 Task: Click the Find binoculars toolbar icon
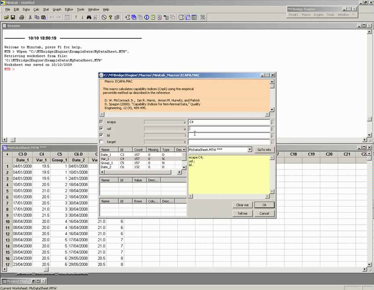pos(89,17)
